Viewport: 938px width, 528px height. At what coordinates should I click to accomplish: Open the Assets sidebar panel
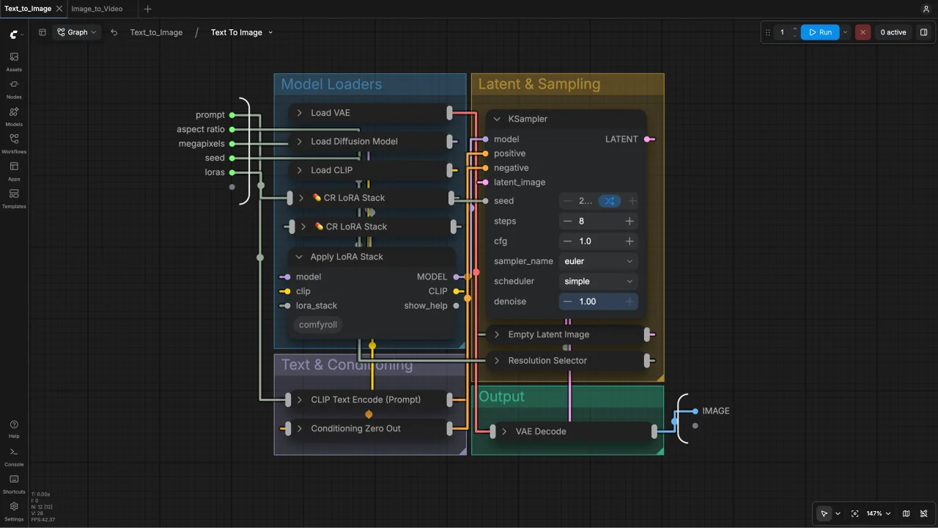point(14,62)
